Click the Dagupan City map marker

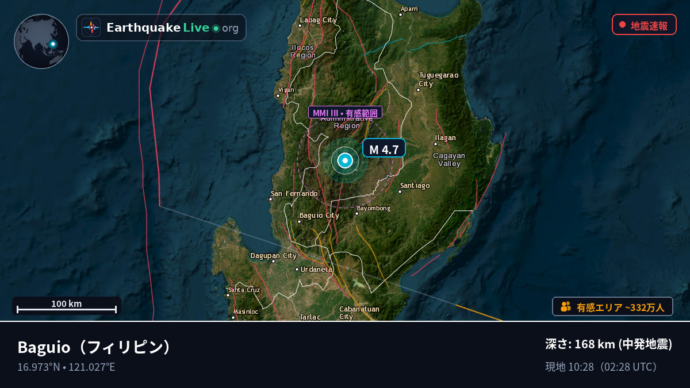pyautogui.click(x=274, y=262)
